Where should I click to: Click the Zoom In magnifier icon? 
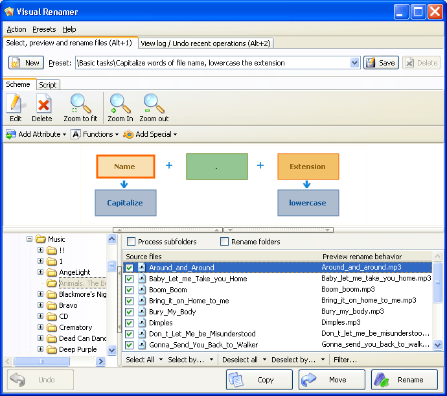pyautogui.click(x=120, y=104)
